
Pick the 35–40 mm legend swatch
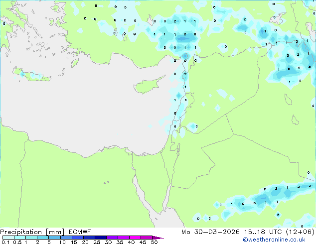pyautogui.click(x=123, y=238)
